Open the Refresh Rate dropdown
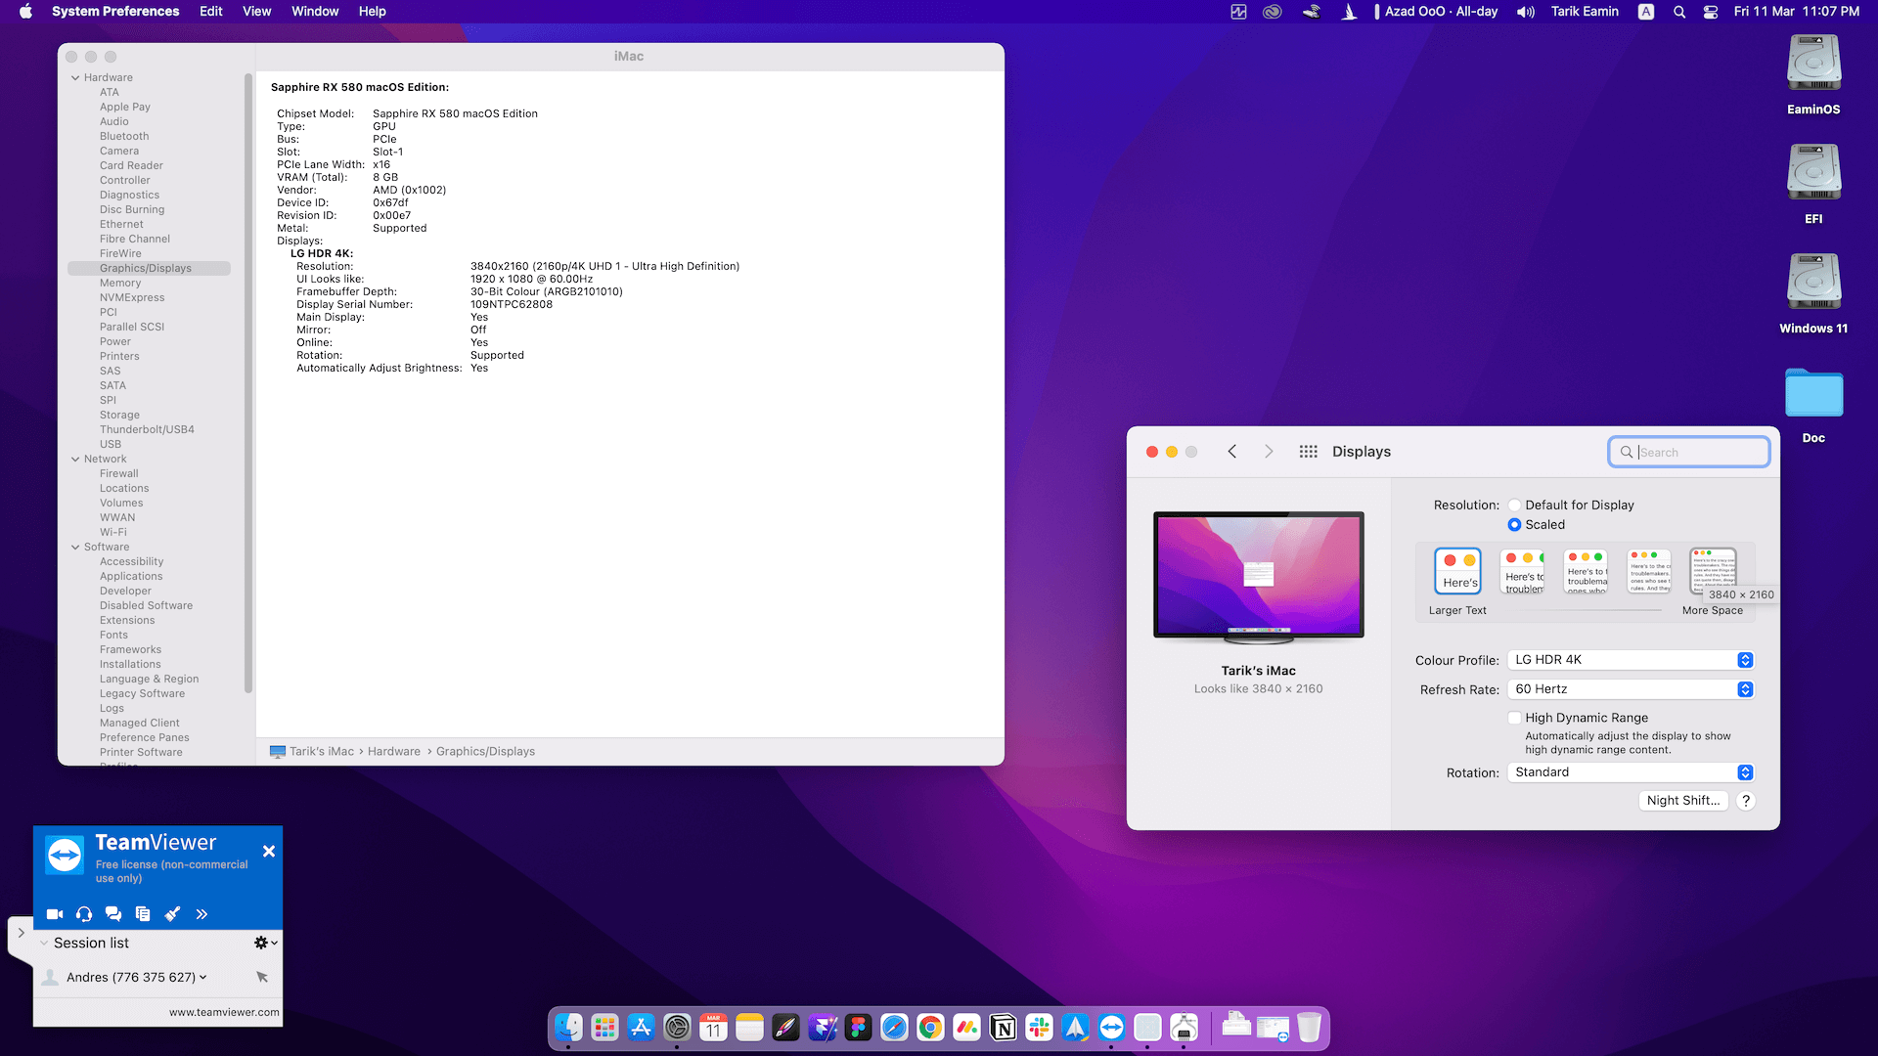This screenshot has height=1056, width=1878. click(1631, 689)
